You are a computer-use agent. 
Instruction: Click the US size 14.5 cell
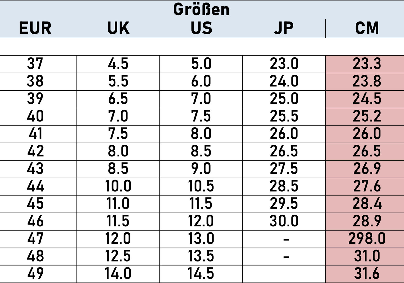(201, 274)
